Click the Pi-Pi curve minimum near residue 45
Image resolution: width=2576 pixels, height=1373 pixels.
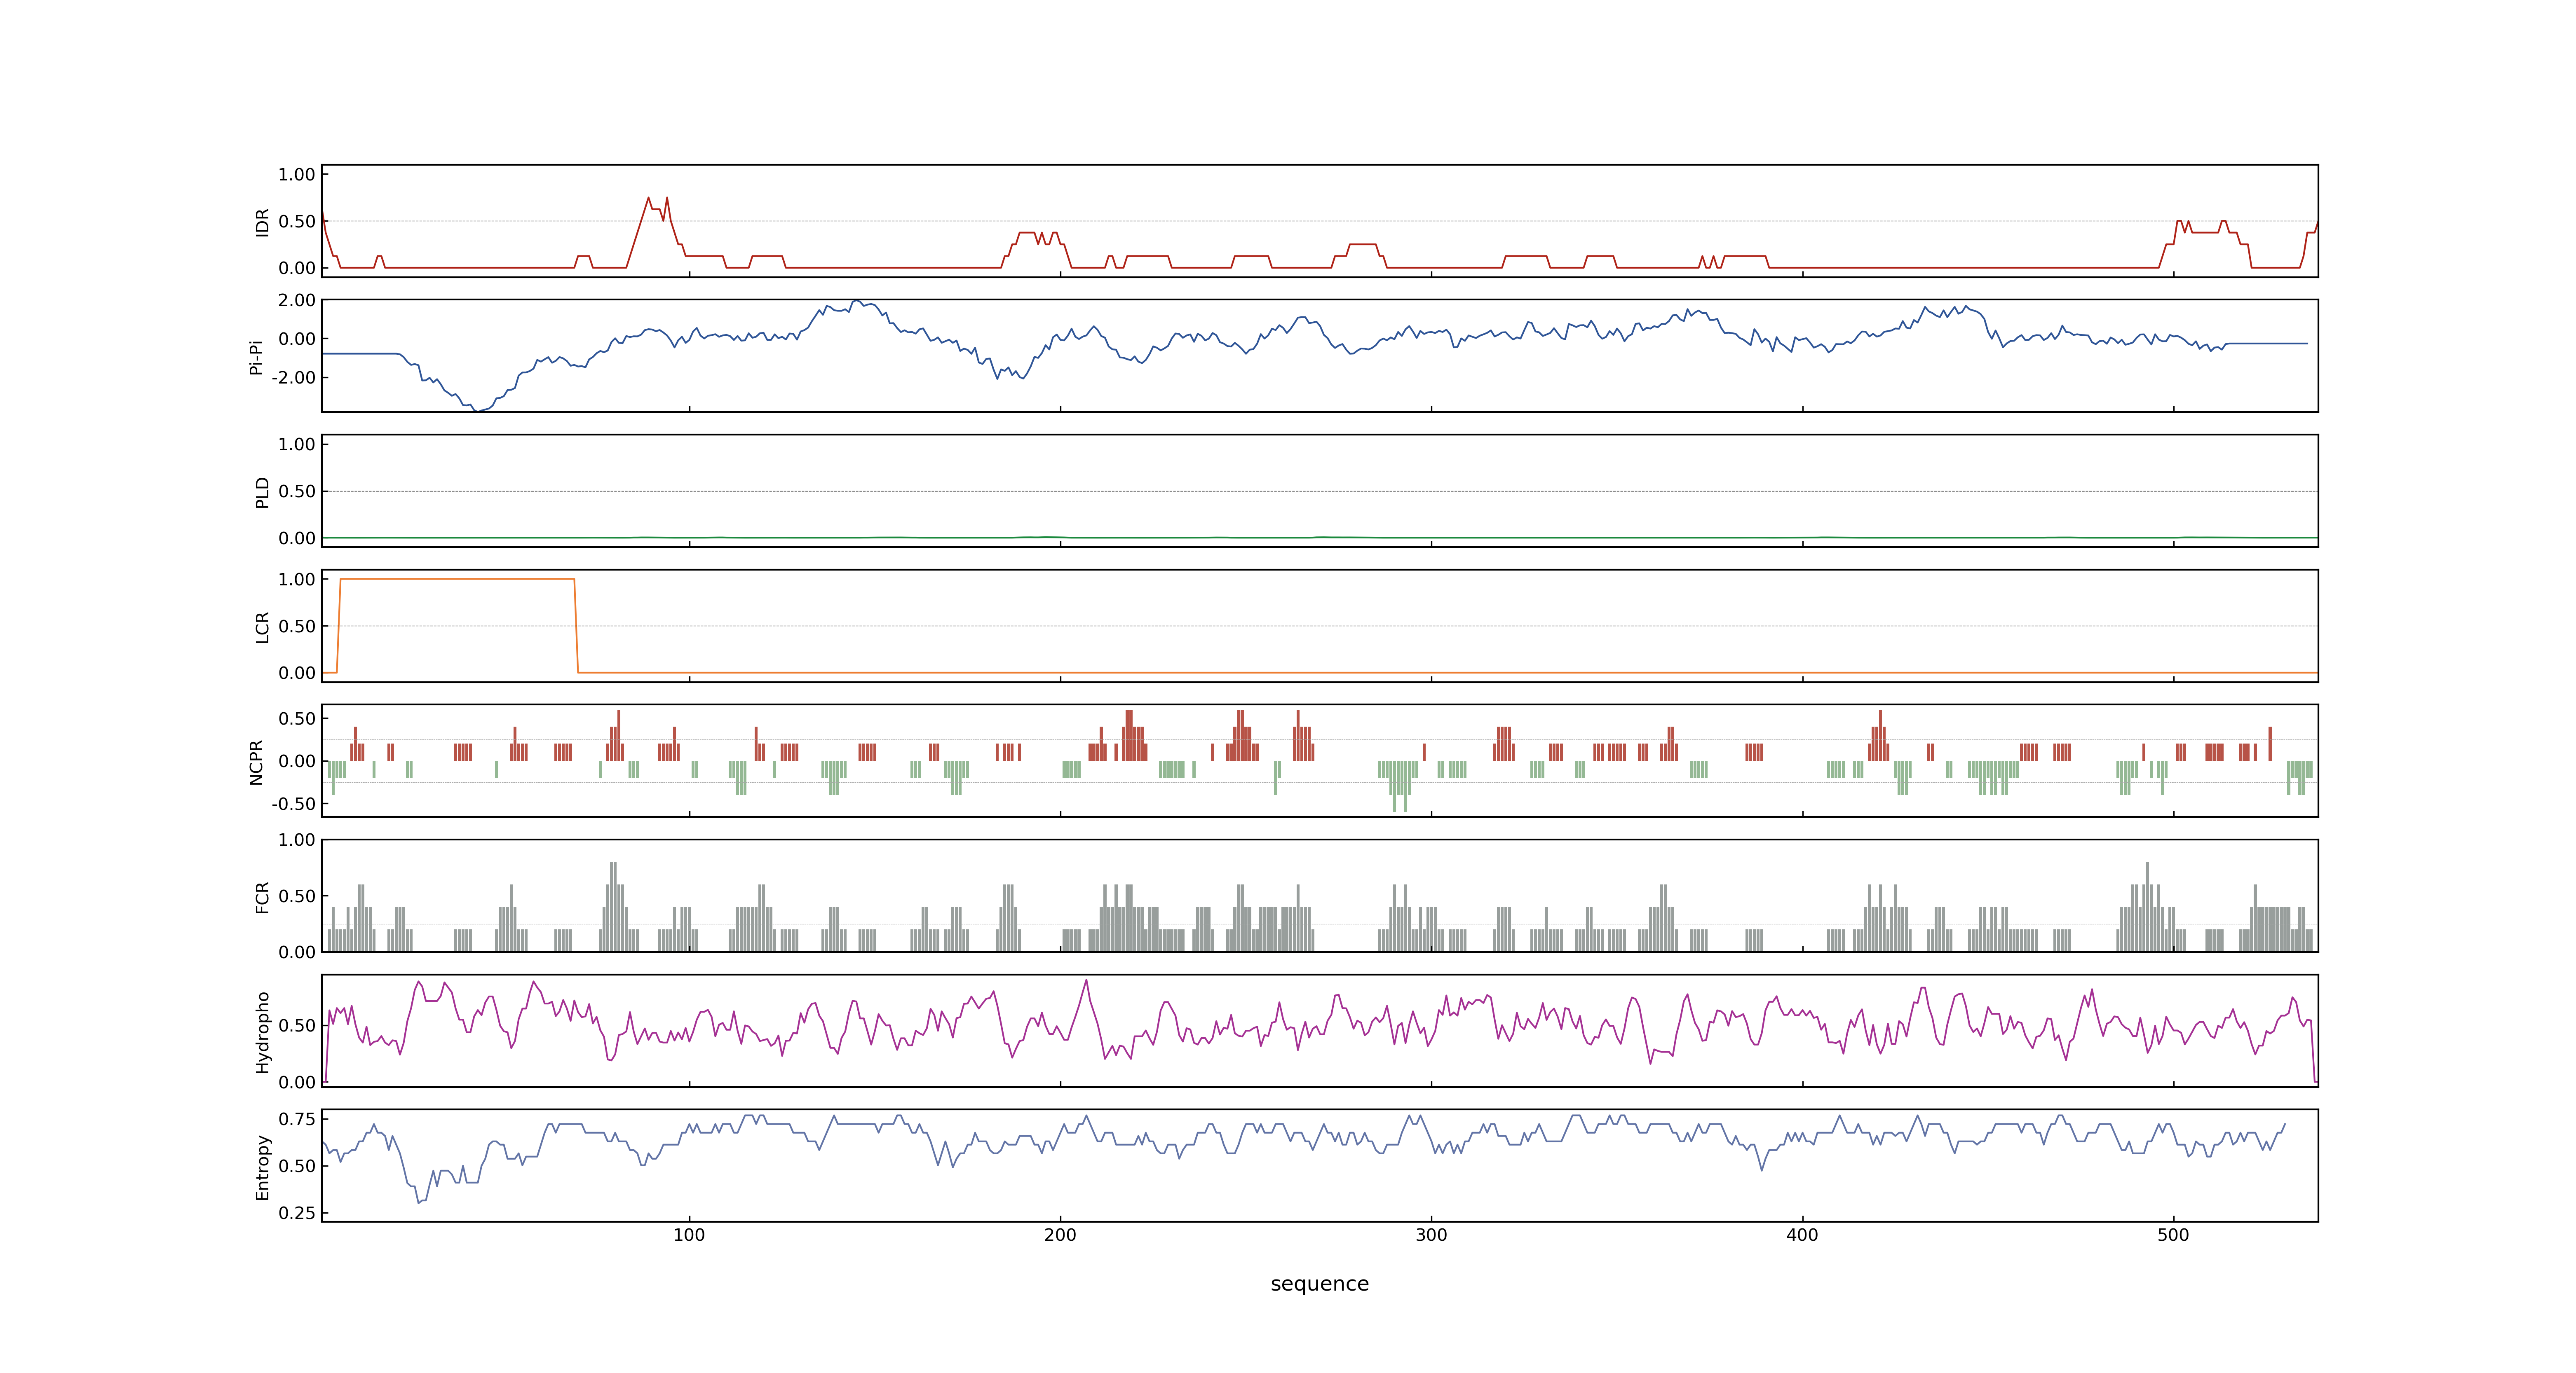pyautogui.click(x=478, y=410)
